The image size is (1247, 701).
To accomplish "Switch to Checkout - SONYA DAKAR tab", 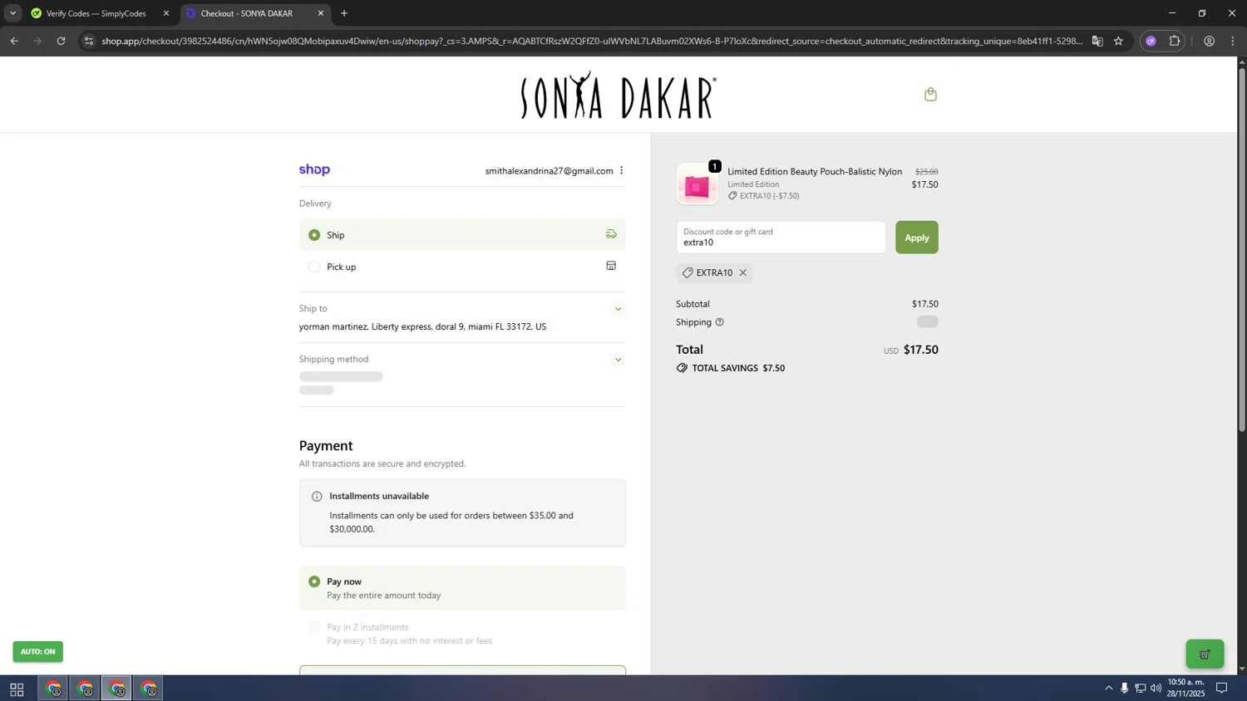I will [x=254, y=13].
